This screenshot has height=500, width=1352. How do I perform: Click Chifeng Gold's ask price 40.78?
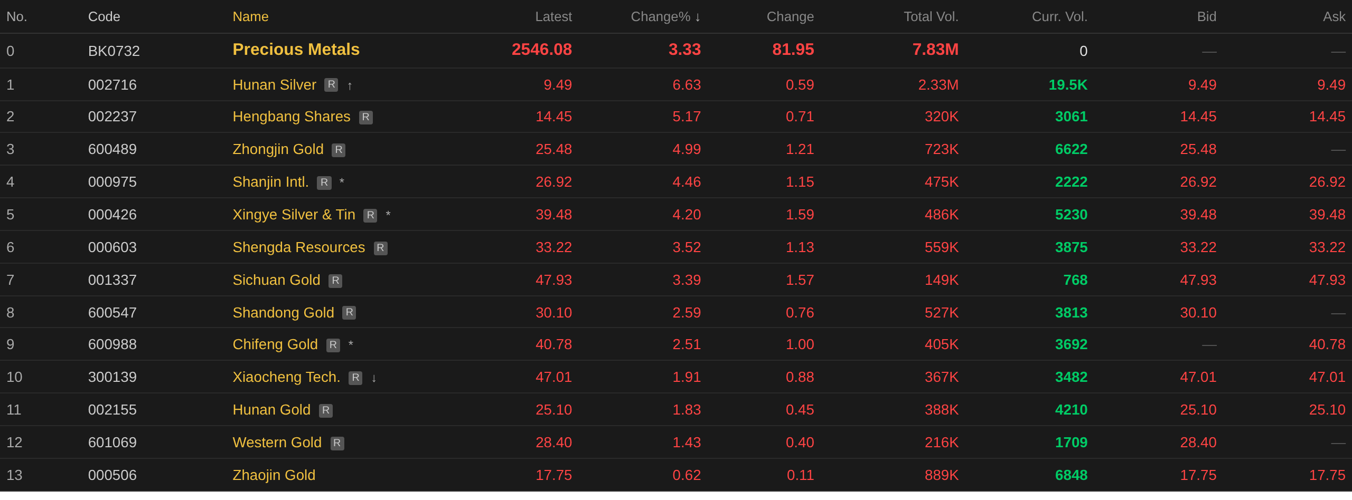coord(1327,344)
